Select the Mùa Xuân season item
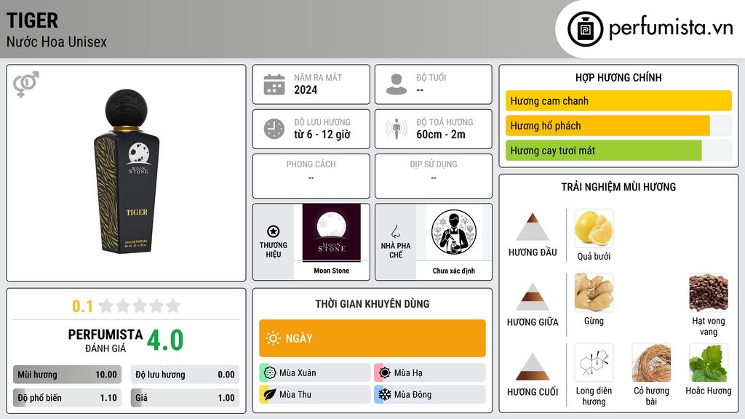The width and height of the screenshot is (745, 419). (x=315, y=373)
